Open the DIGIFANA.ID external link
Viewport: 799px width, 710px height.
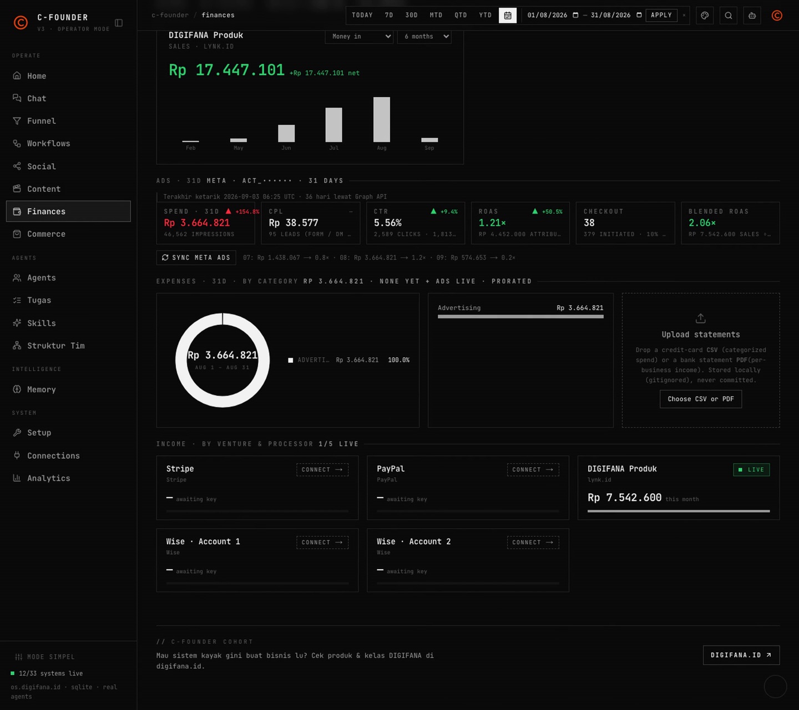point(741,655)
